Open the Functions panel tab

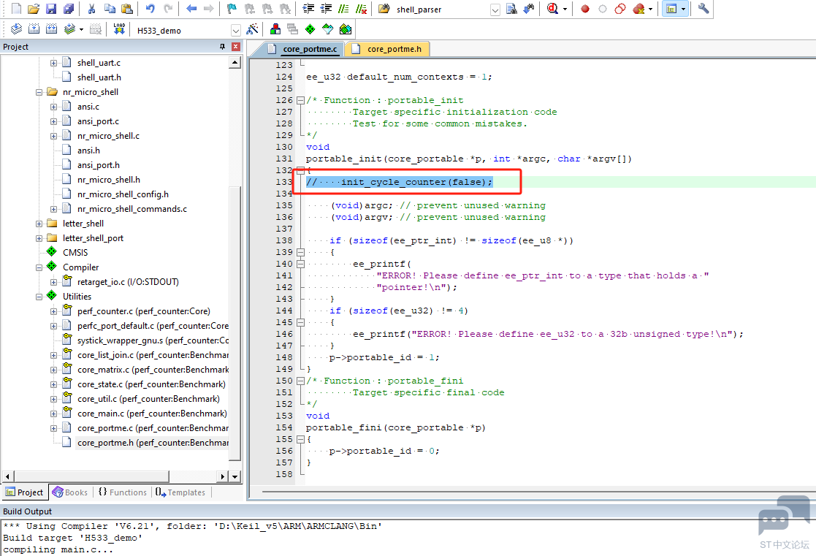pos(123,492)
